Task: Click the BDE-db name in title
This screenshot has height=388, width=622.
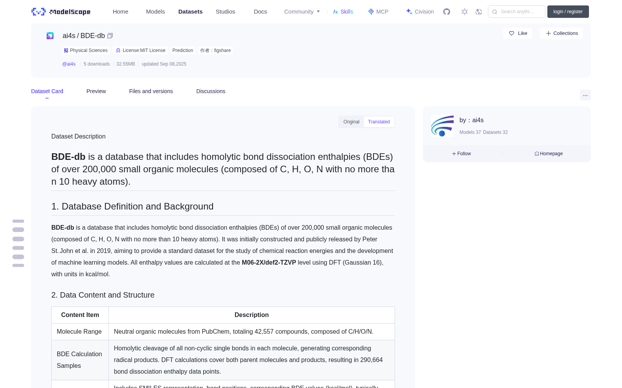Action: coord(93,36)
